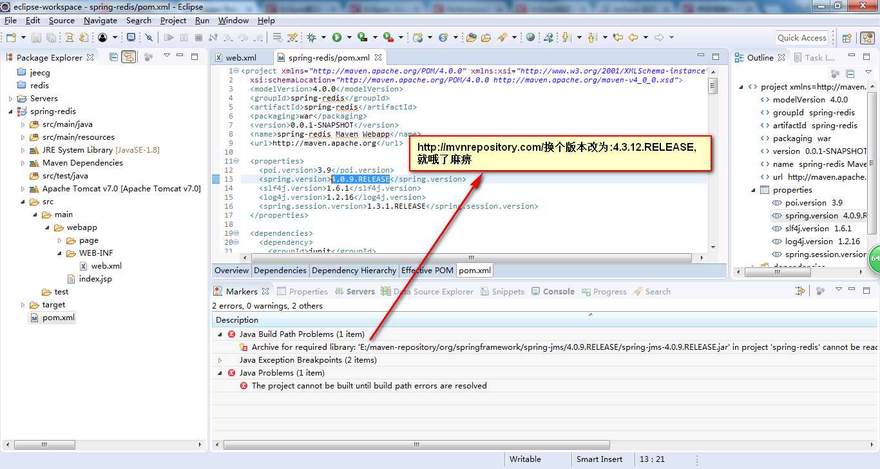Image resolution: width=880 pixels, height=469 pixels.
Task: Expand src/main/java folder
Action: pos(23,124)
